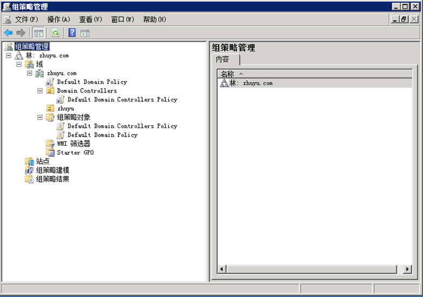Select the zhuyu OU label

tap(66, 109)
